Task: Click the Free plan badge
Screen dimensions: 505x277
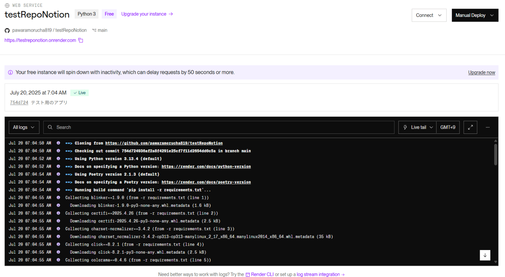Action: click(x=109, y=14)
